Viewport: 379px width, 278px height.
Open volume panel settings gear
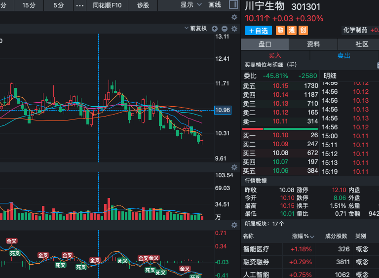point(234,167)
